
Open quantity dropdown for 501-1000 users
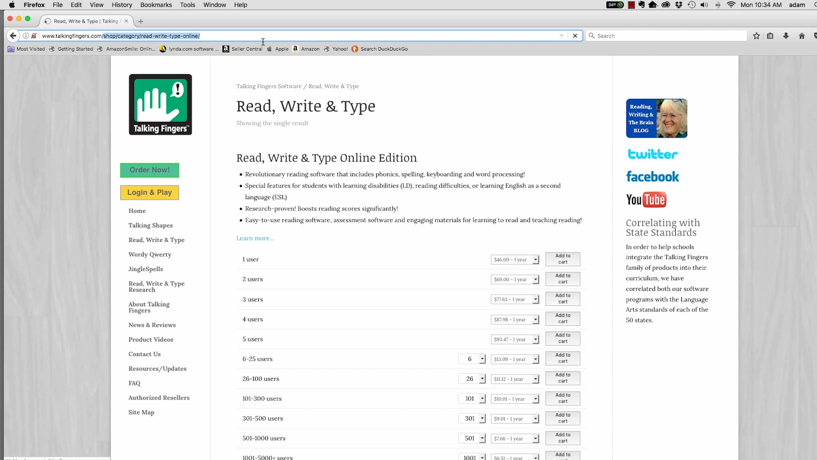472,438
